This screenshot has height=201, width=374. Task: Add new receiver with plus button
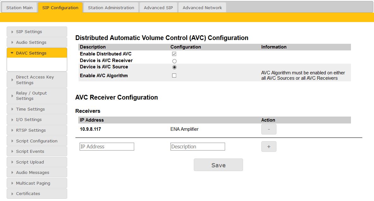(269, 146)
